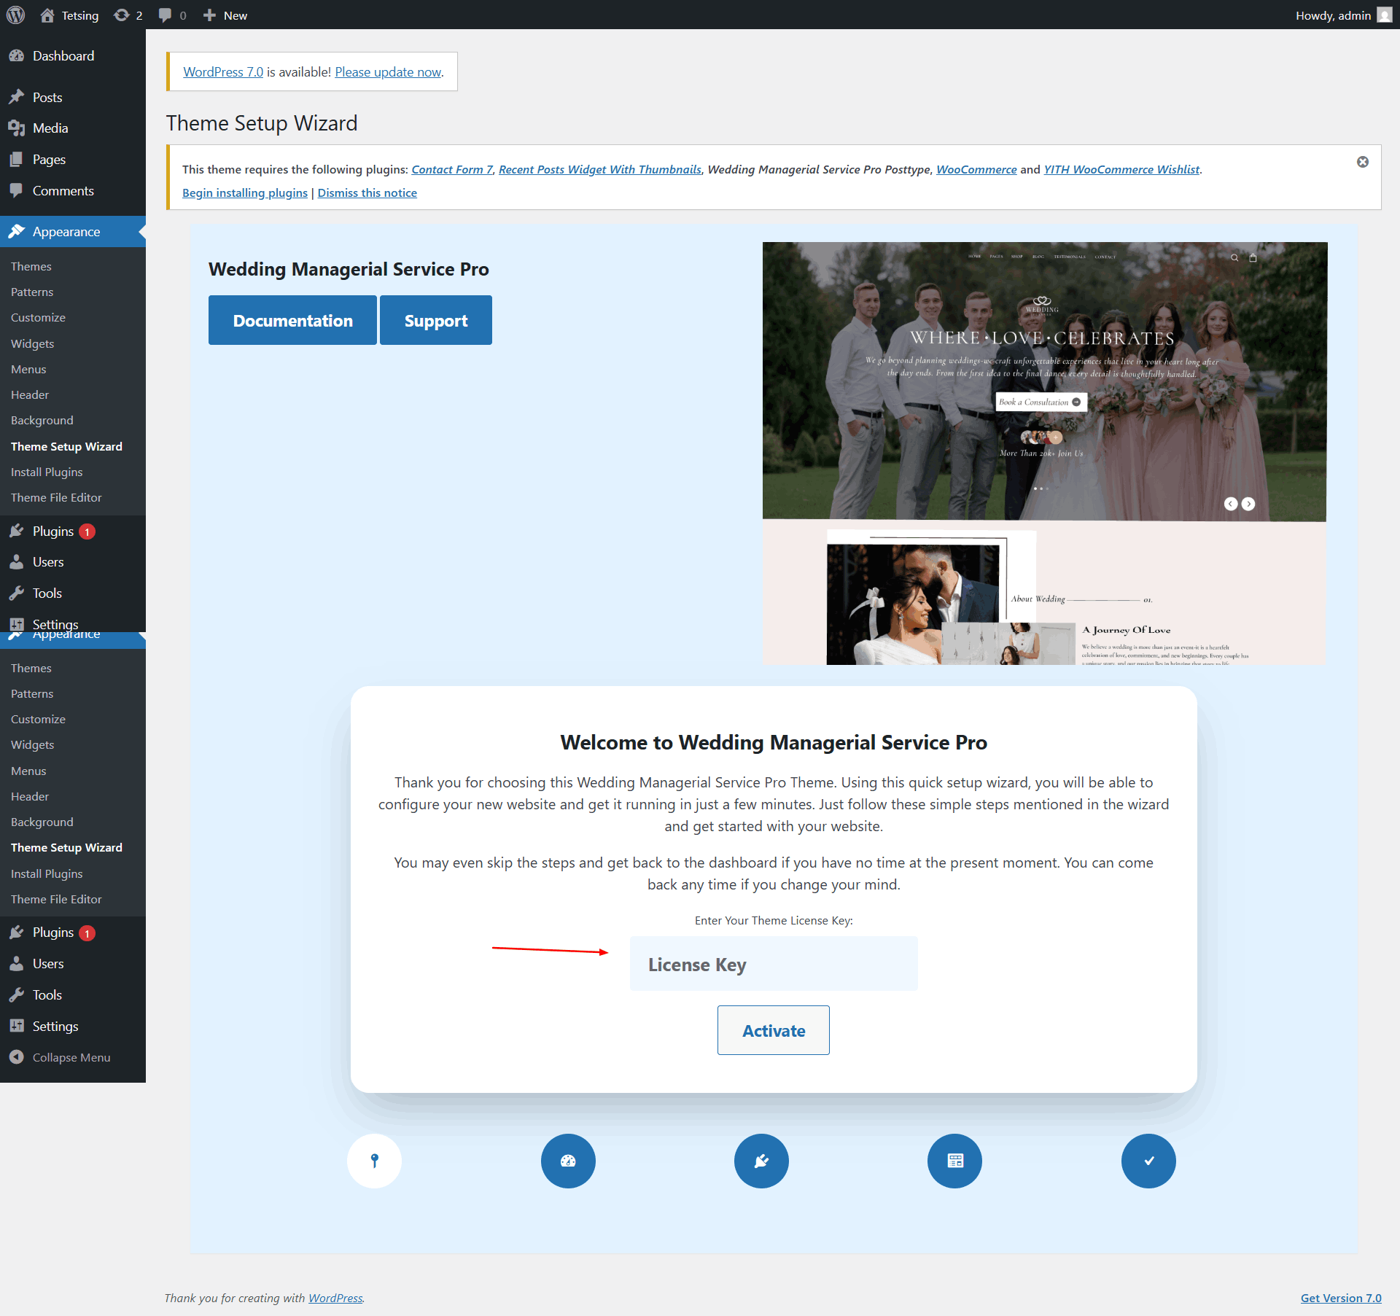Dismiss the required plugins notice with X

1362,162
